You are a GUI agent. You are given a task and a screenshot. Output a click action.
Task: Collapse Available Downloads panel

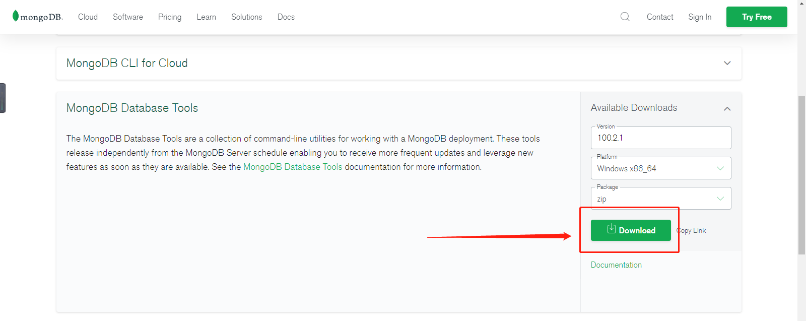tap(727, 108)
